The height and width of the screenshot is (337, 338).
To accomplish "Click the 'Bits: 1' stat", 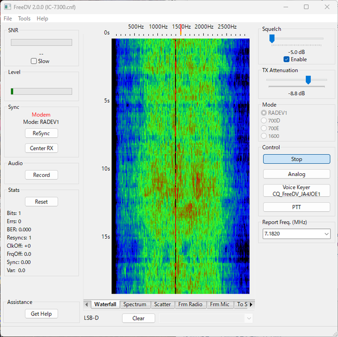I will pyautogui.click(x=14, y=213).
